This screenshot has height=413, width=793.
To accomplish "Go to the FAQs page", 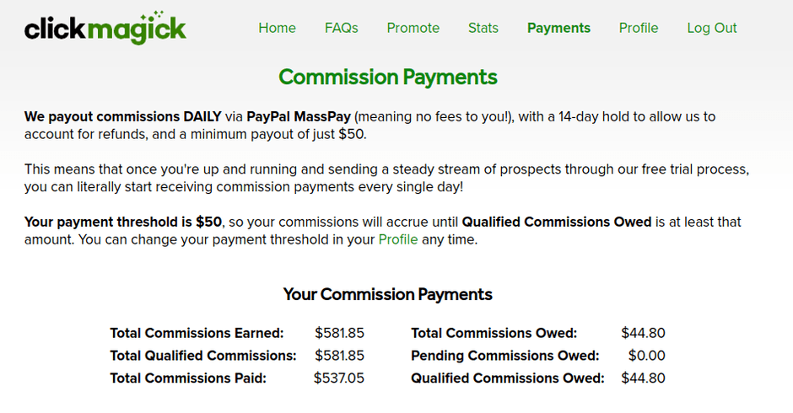I will pos(342,28).
